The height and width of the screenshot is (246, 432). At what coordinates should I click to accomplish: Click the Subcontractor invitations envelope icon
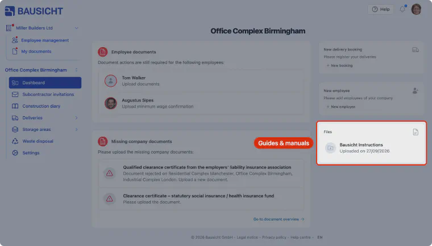point(15,94)
